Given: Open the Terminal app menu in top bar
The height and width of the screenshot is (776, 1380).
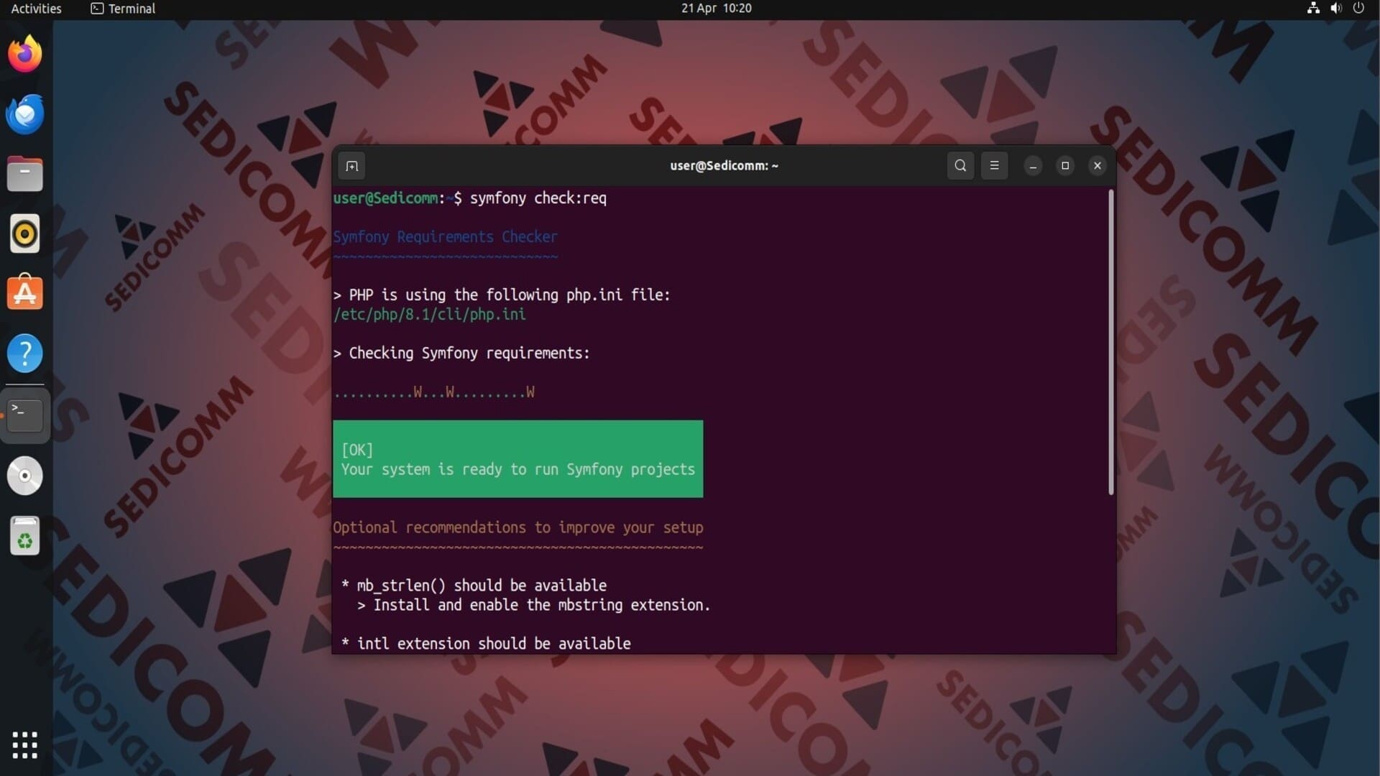Looking at the screenshot, I should click(x=123, y=9).
